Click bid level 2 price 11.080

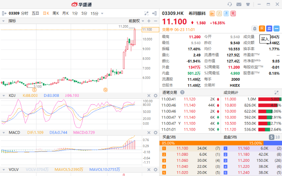tap(182, 155)
